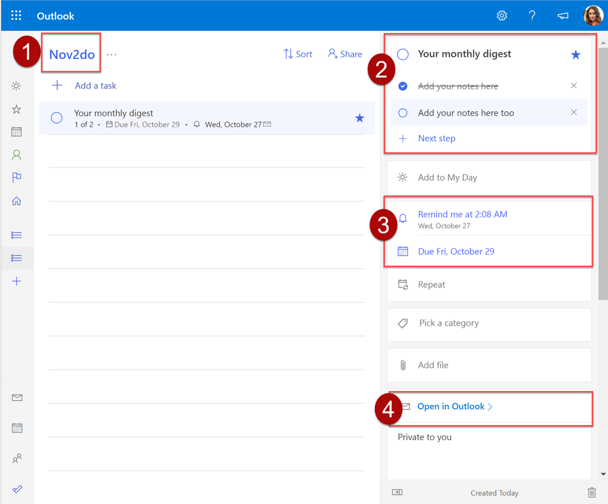Screen dimensions: 608x504
Task: Click detail pane scrollbar thumb
Action: tap(603, 174)
